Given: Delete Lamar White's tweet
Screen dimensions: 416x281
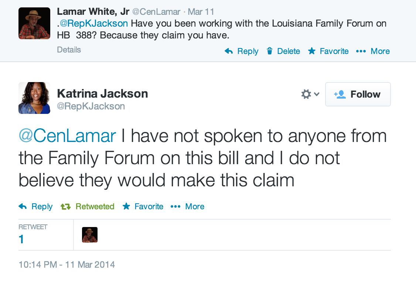Looking at the screenshot, I should click(x=283, y=51).
